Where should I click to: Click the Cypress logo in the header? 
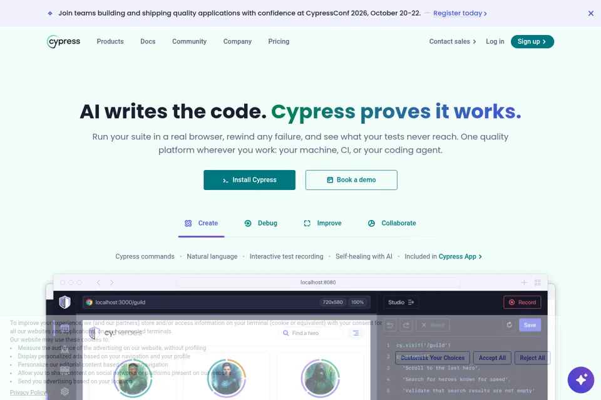point(64,42)
